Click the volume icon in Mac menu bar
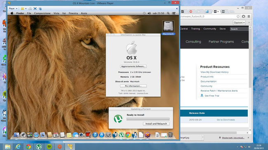This screenshot has width=268, height=150. click(x=149, y=13)
